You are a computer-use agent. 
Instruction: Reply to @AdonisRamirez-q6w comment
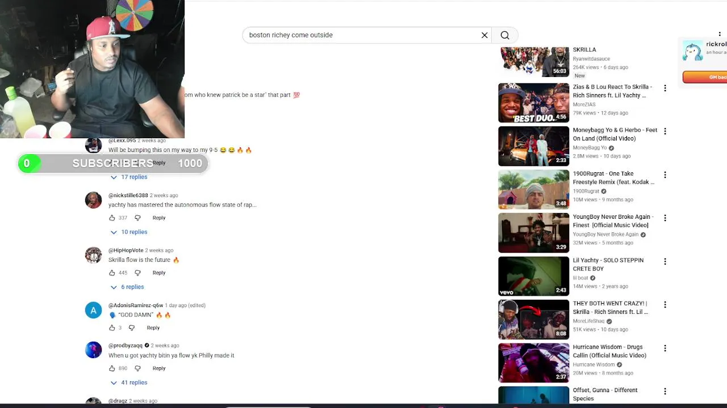point(153,328)
